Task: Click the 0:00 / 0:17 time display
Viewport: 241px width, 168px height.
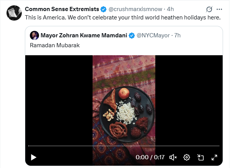Action: point(150,157)
